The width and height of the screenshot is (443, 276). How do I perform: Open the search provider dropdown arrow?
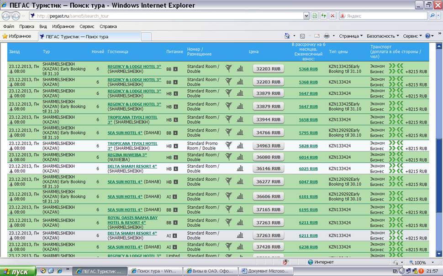[438, 16]
